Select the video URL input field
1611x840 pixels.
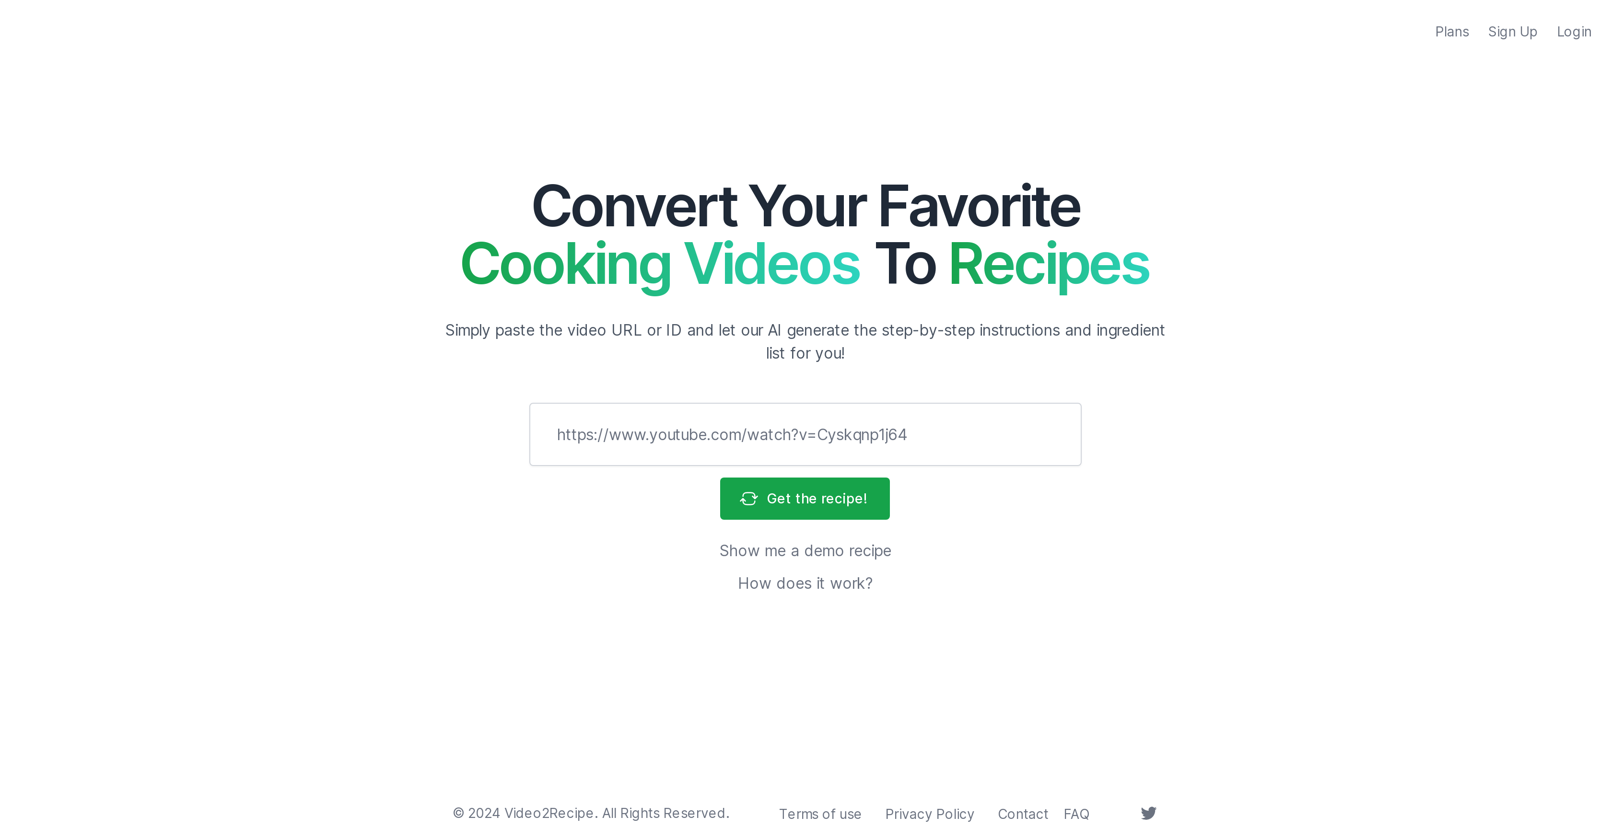click(805, 434)
